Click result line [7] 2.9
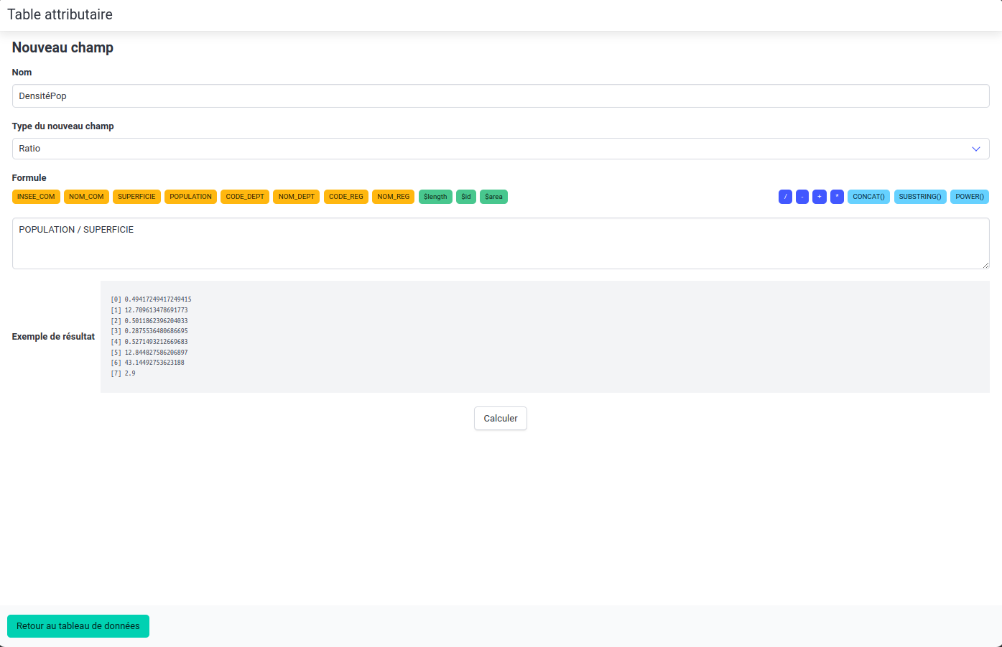 coord(123,373)
